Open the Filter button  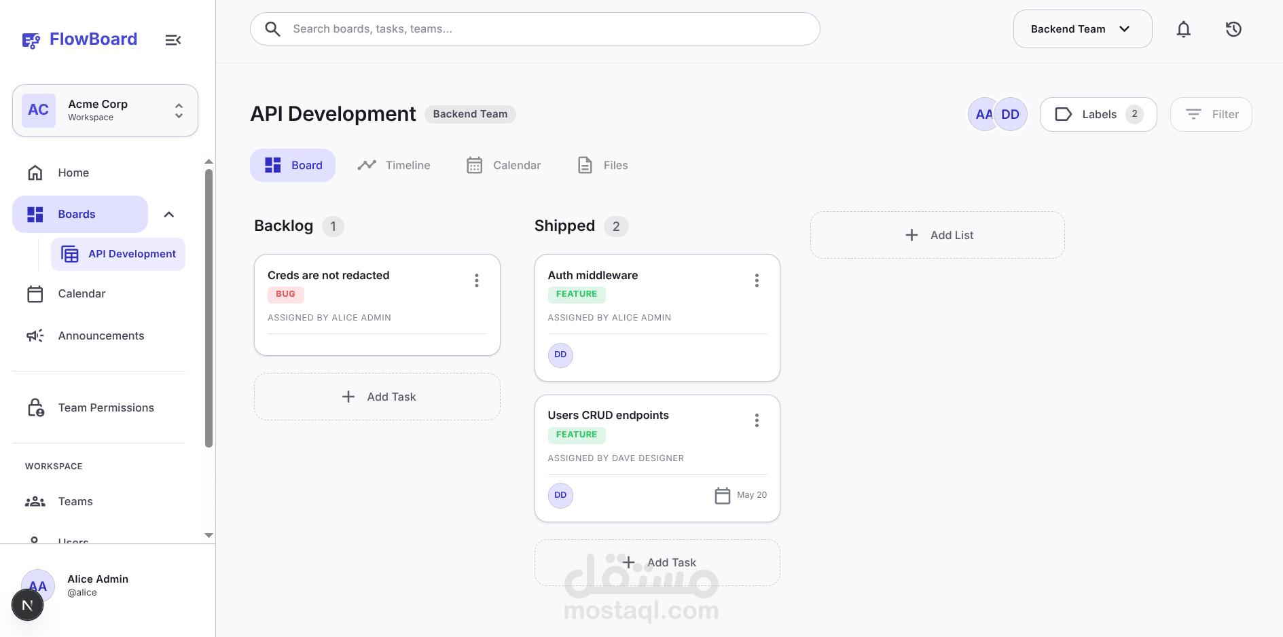1211,114
